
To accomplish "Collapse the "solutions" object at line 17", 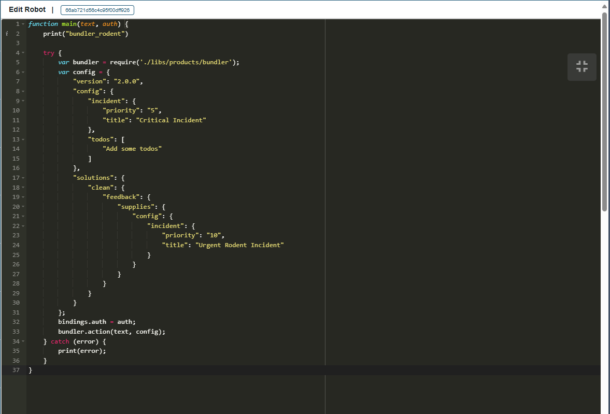I will click(x=23, y=178).
